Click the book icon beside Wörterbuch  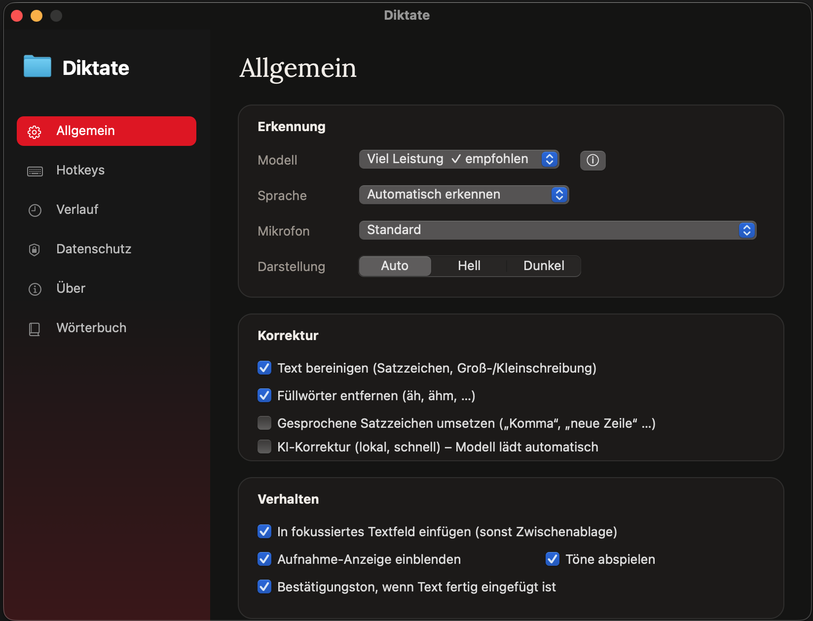pos(35,329)
